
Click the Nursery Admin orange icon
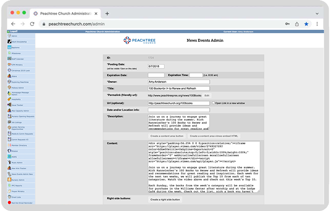[9, 179]
